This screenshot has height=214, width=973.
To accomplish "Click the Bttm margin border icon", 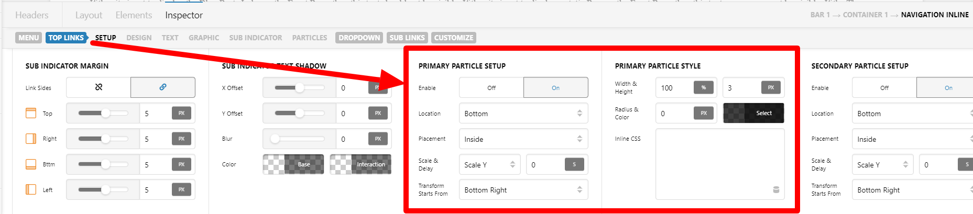I will (31, 164).
